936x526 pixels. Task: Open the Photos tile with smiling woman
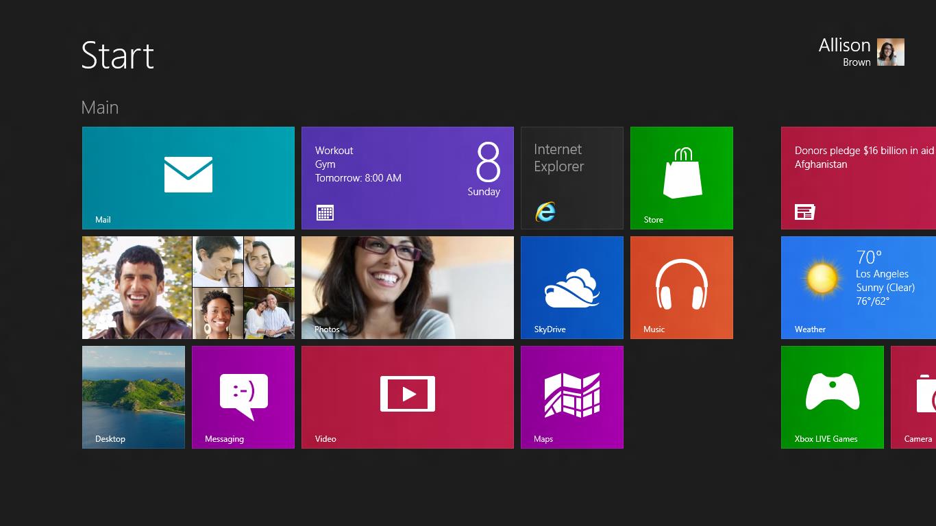(x=408, y=288)
